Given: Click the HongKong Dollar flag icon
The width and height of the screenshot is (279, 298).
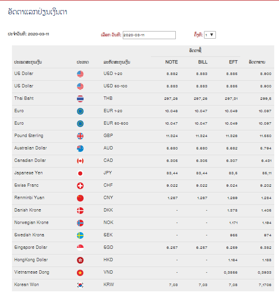Looking at the screenshot, I should tap(80, 260).
